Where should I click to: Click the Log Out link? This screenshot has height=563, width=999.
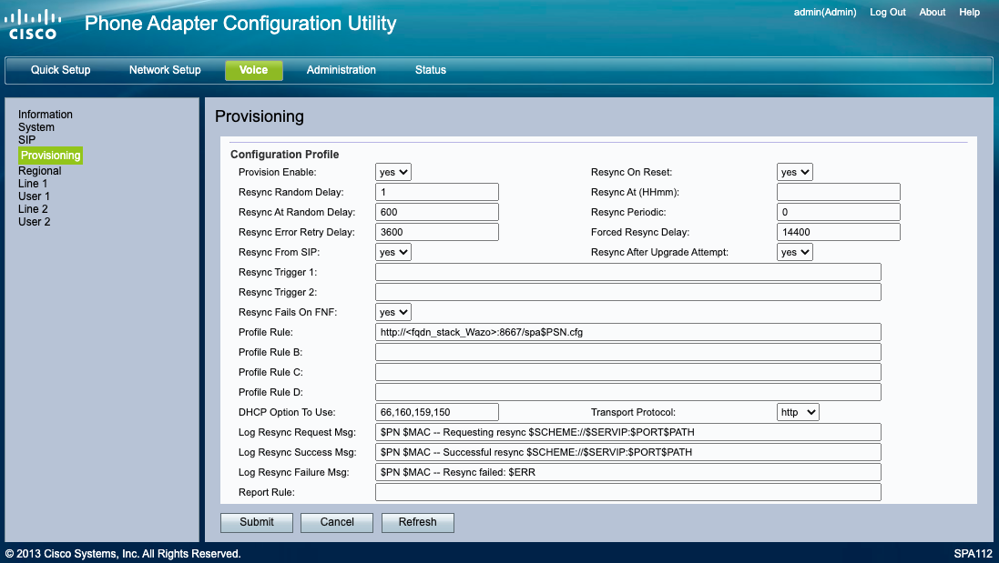click(888, 12)
